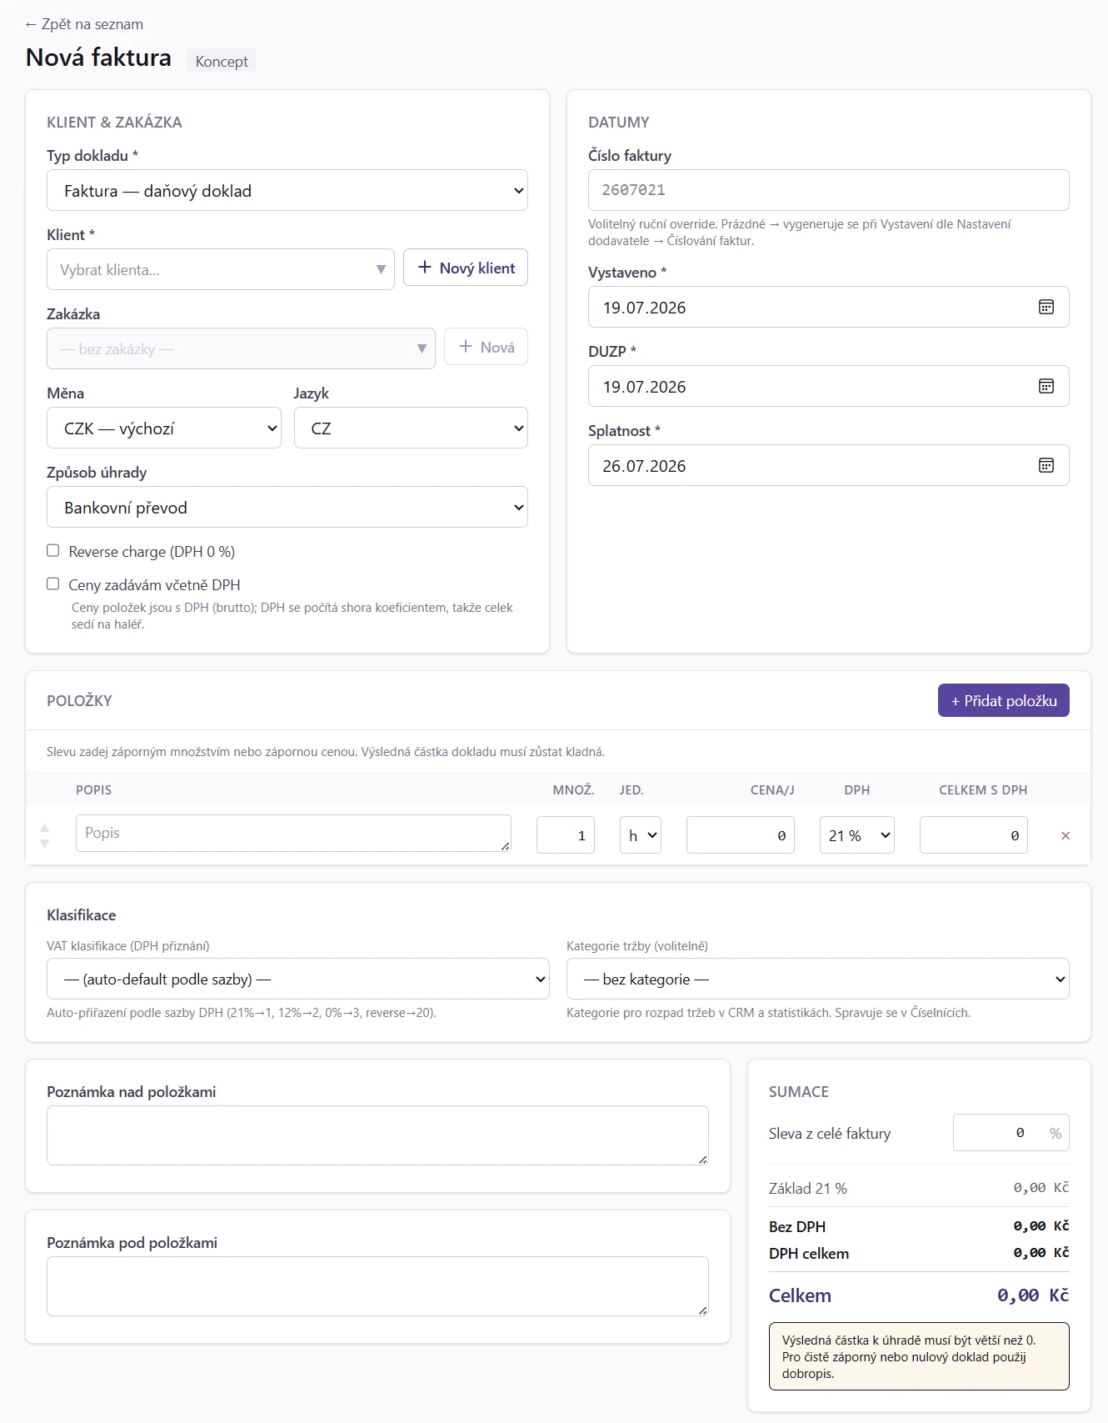The width and height of the screenshot is (1108, 1423).
Task: Open Kategorie tržby dropdown
Action: (818, 979)
